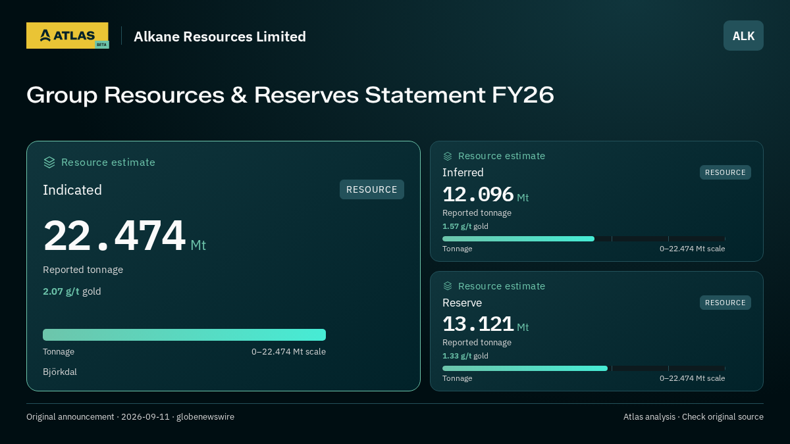This screenshot has height=444, width=790.
Task: Click the Inferred heading
Action: point(463,172)
